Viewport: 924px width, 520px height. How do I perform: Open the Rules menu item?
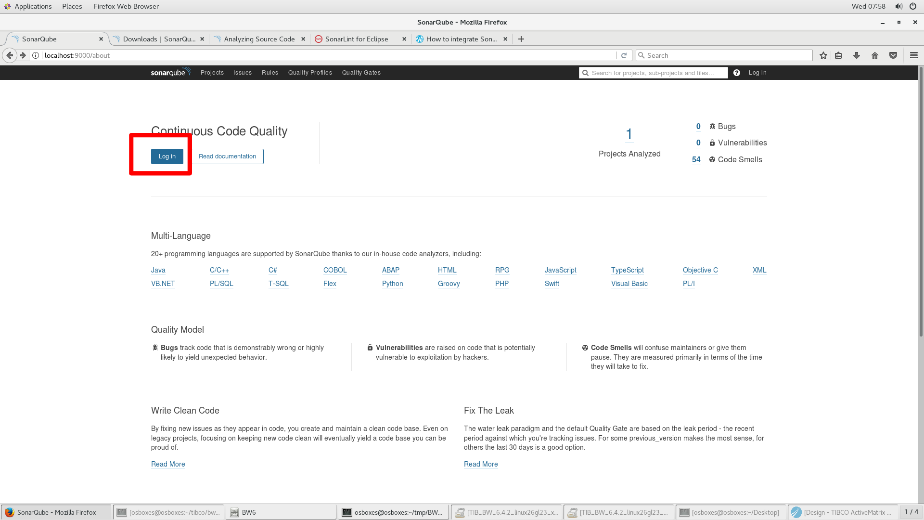(270, 73)
